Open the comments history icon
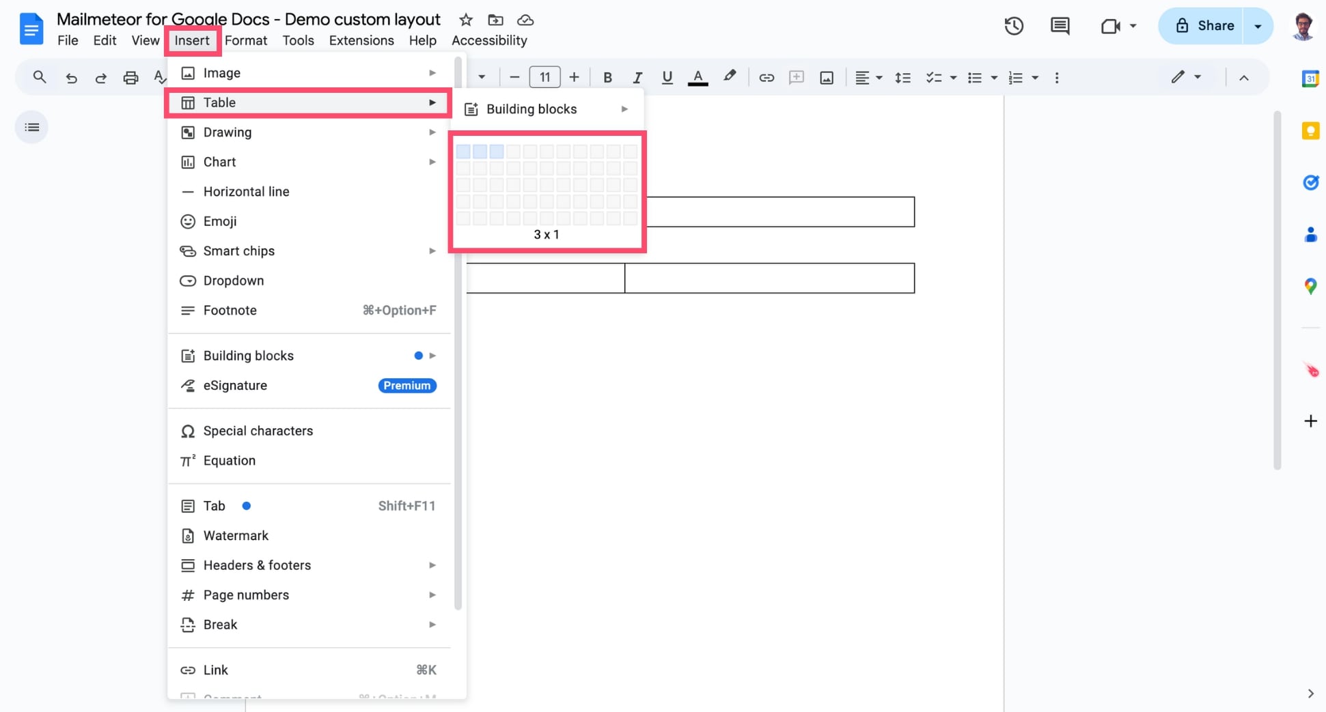Viewport: 1326px width, 712px height. click(x=1060, y=26)
